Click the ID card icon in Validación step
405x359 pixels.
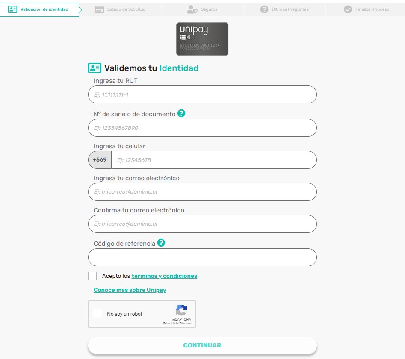(12, 9)
